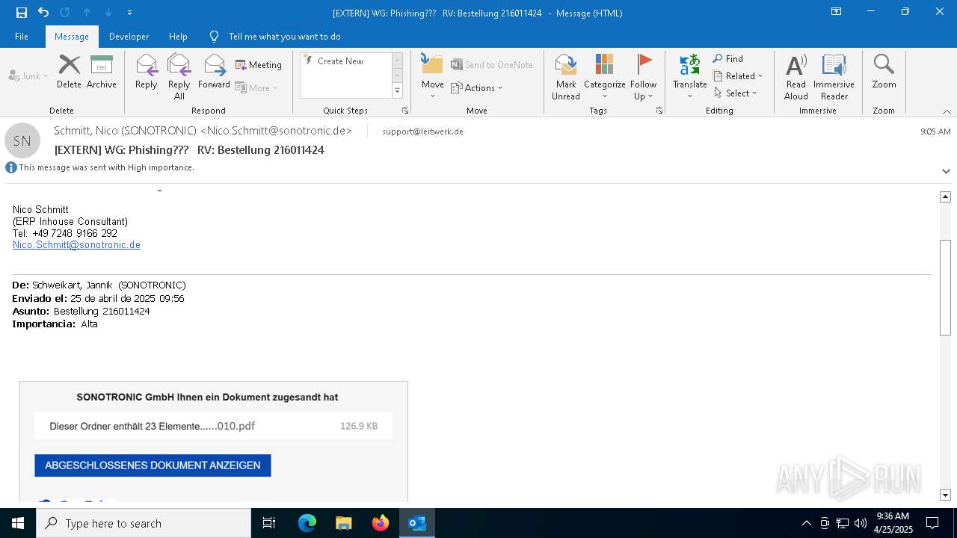Viewport: 957px width, 538px height.
Task: Open the Select dropdown
Action: tap(736, 93)
